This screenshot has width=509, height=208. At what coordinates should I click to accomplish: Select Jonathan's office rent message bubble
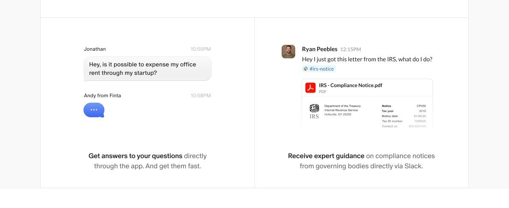147,68
